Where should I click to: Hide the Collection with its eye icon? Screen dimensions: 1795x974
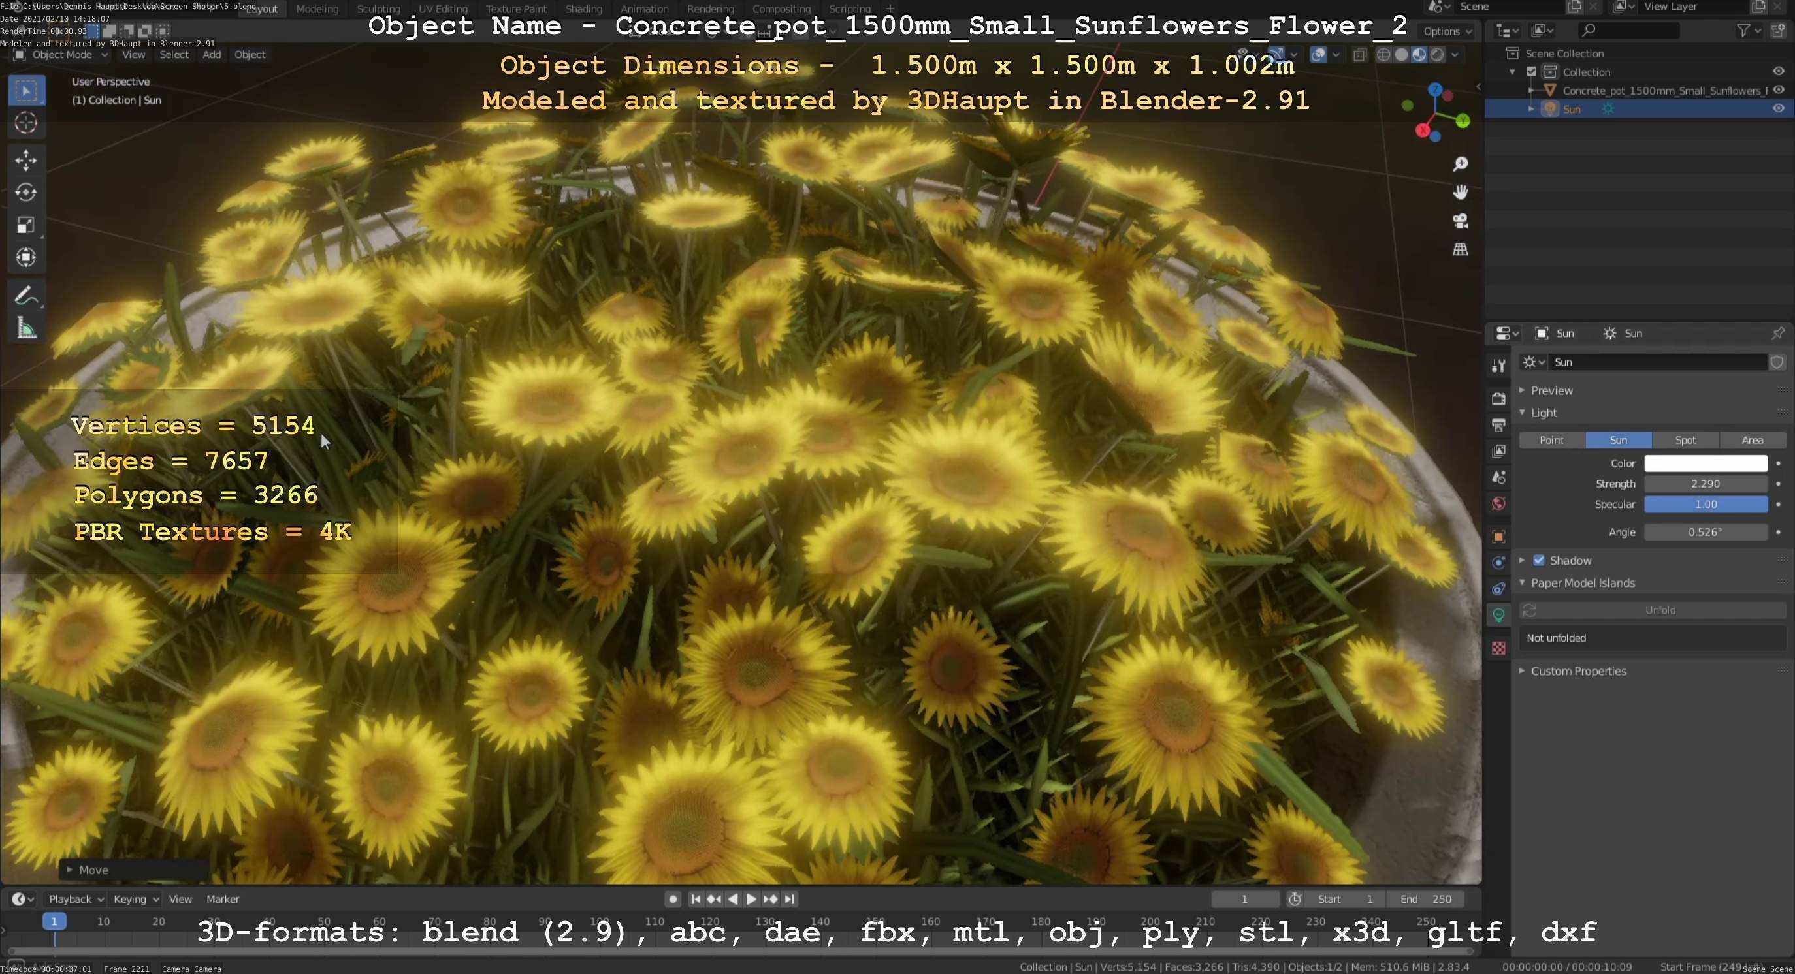[1778, 72]
